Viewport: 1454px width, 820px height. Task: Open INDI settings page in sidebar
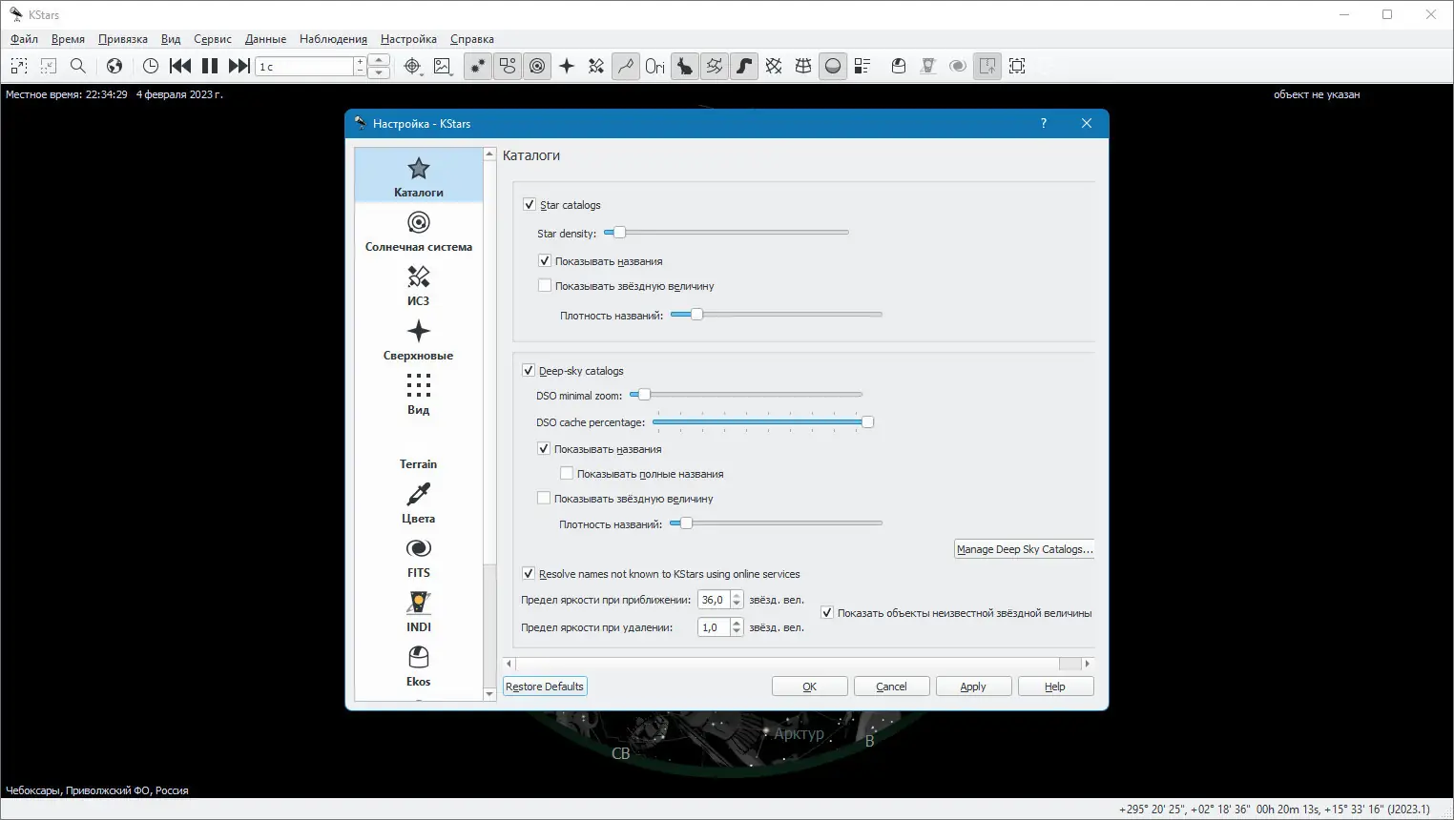(419, 611)
